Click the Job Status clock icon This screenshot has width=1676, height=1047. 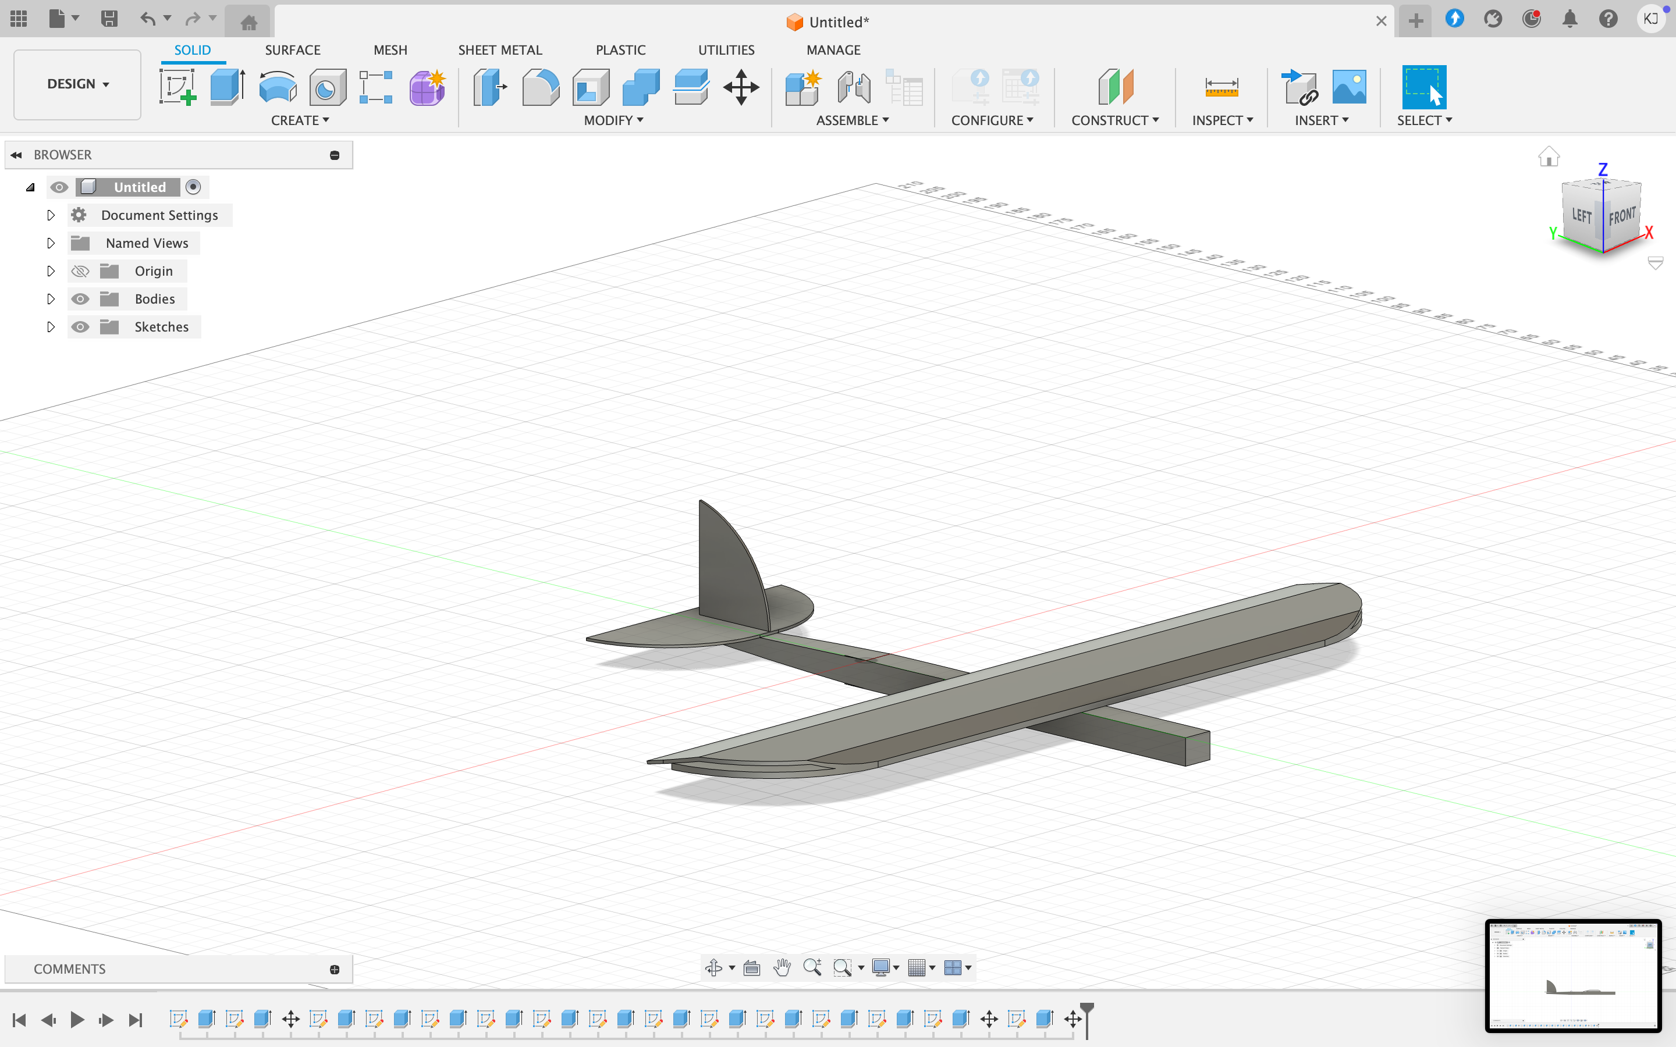(x=1531, y=19)
